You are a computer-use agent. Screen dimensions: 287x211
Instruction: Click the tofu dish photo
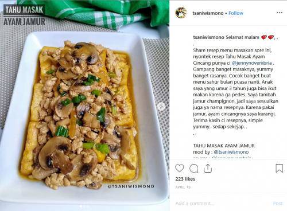[84, 106]
